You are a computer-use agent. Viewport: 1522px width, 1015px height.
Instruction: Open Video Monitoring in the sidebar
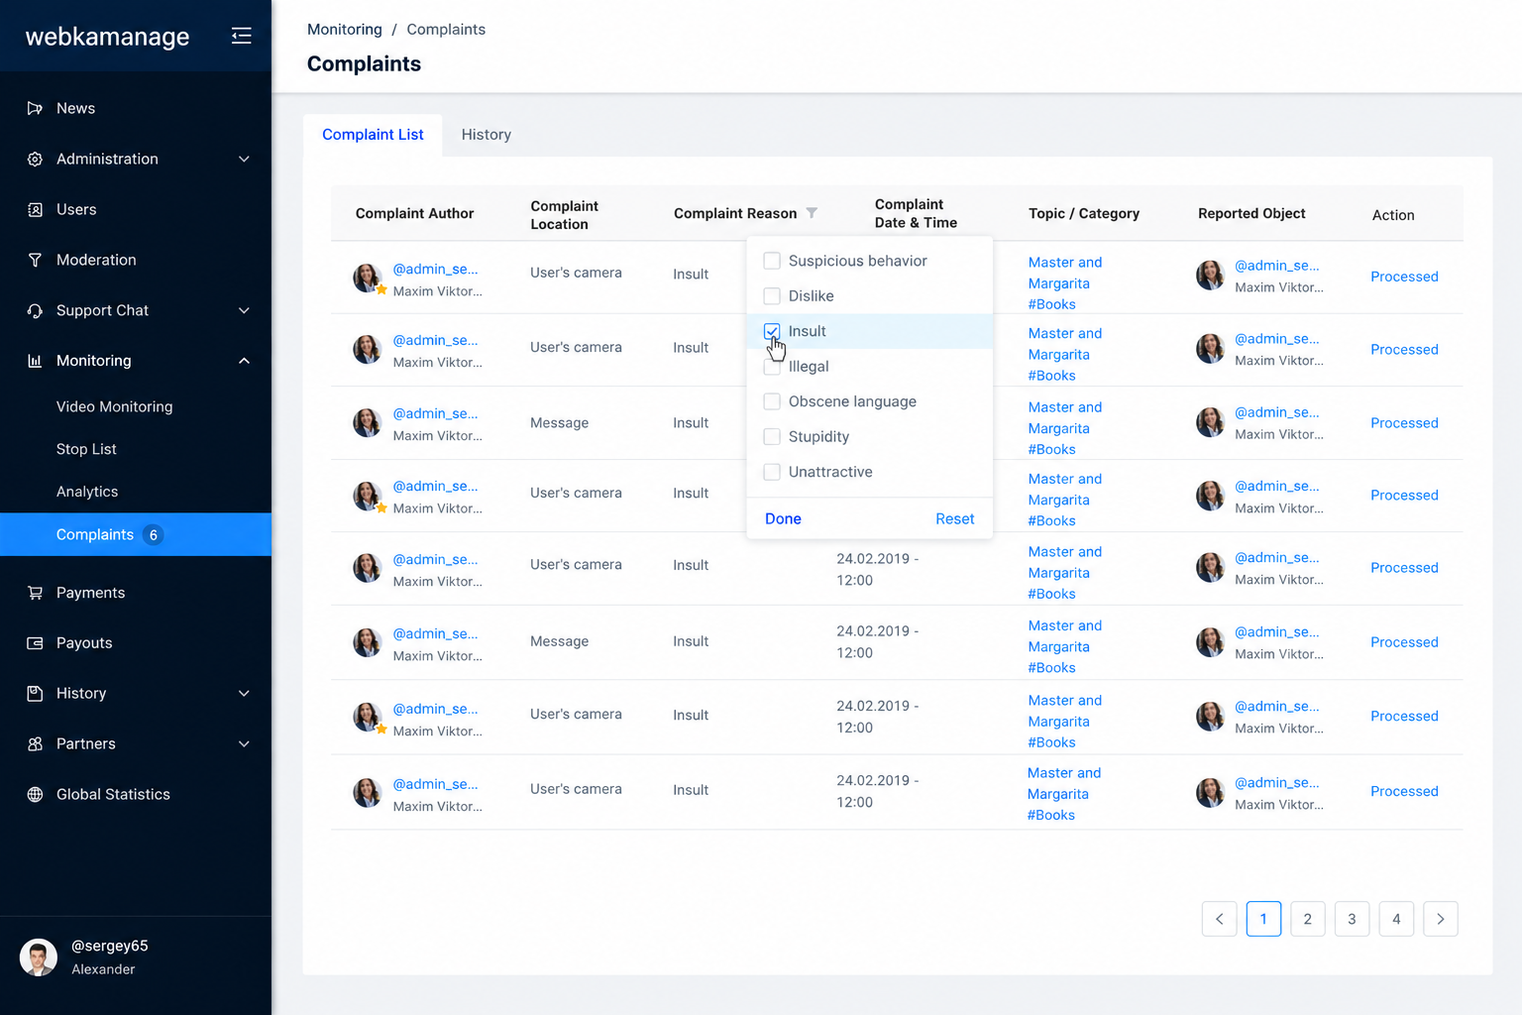tap(115, 406)
